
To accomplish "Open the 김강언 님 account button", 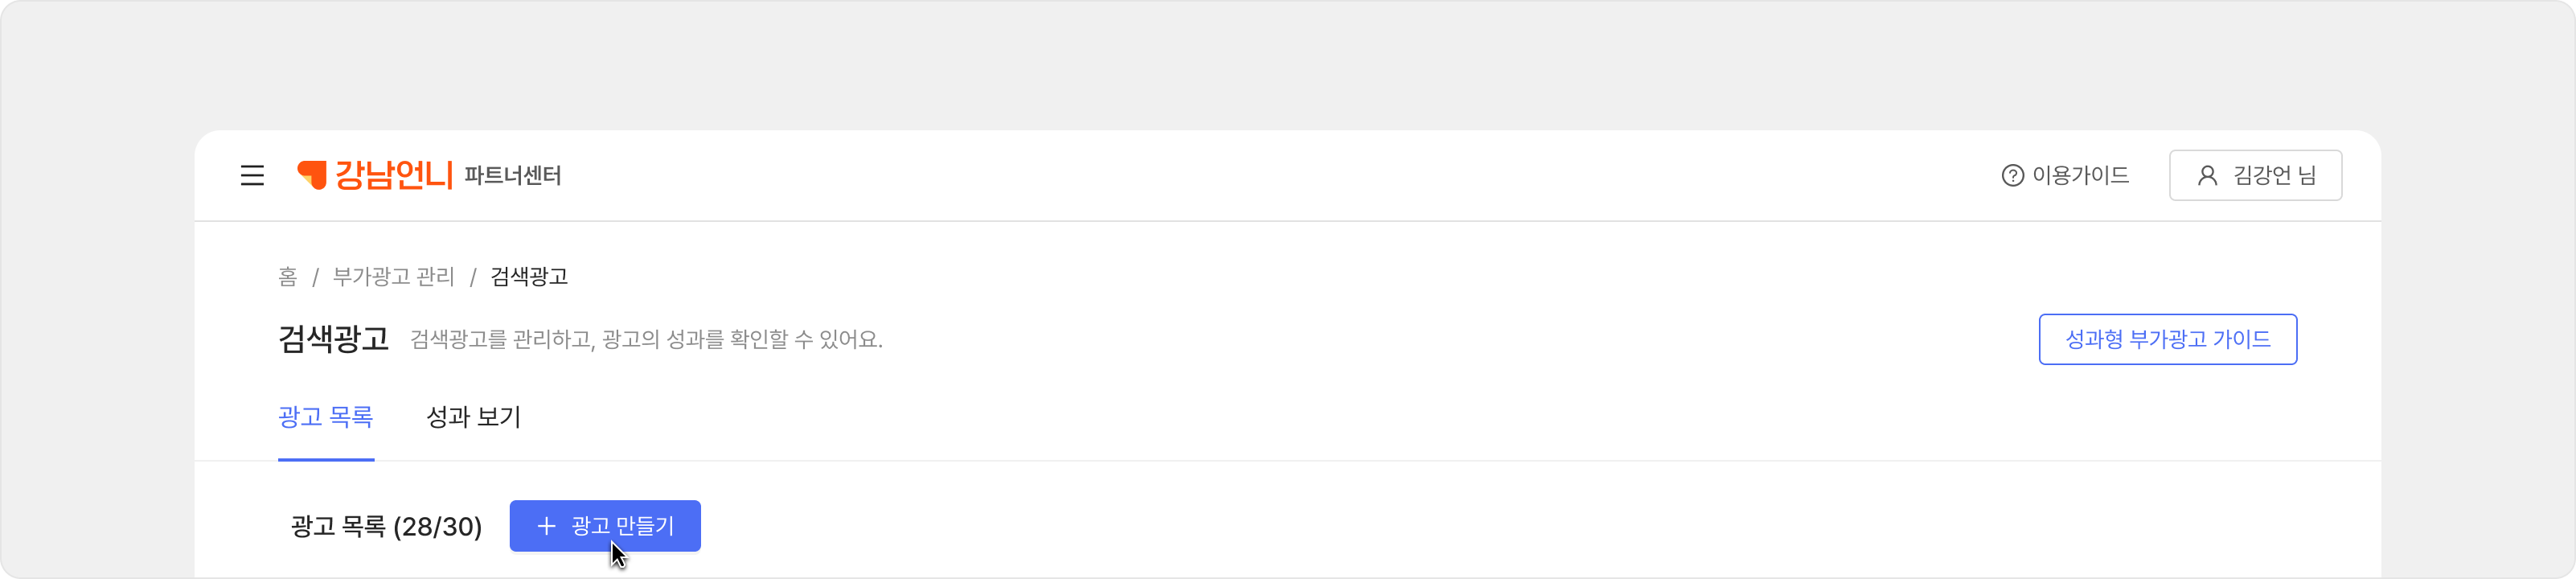I will (2255, 176).
